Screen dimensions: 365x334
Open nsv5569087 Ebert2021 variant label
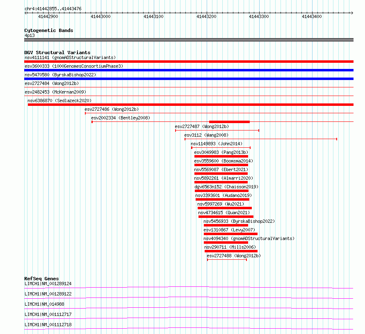tap(221, 169)
